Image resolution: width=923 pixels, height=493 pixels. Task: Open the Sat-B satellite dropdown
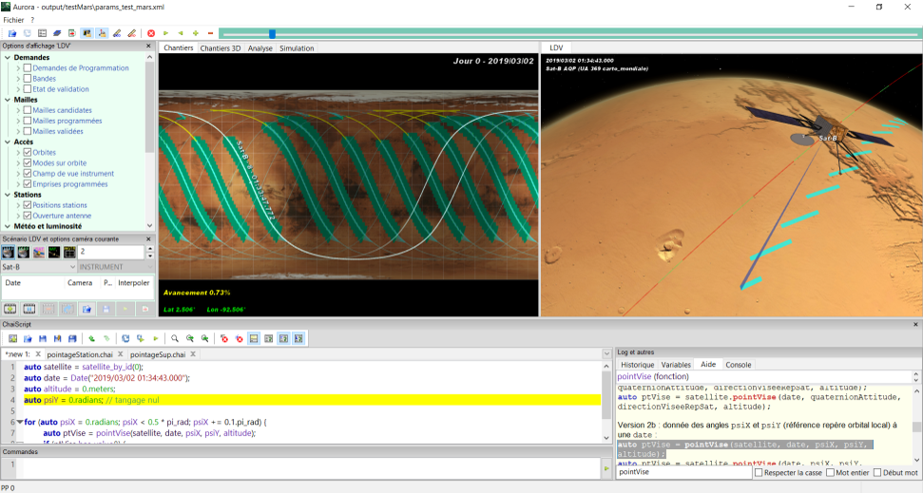click(x=72, y=267)
